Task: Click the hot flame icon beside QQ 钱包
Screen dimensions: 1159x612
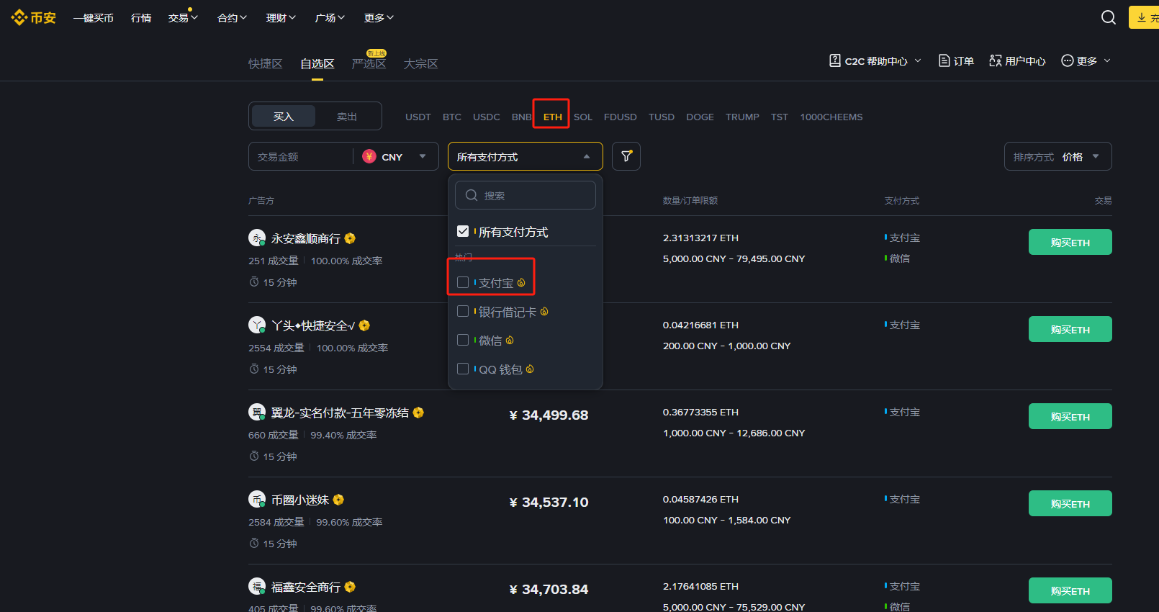Action: (530, 369)
